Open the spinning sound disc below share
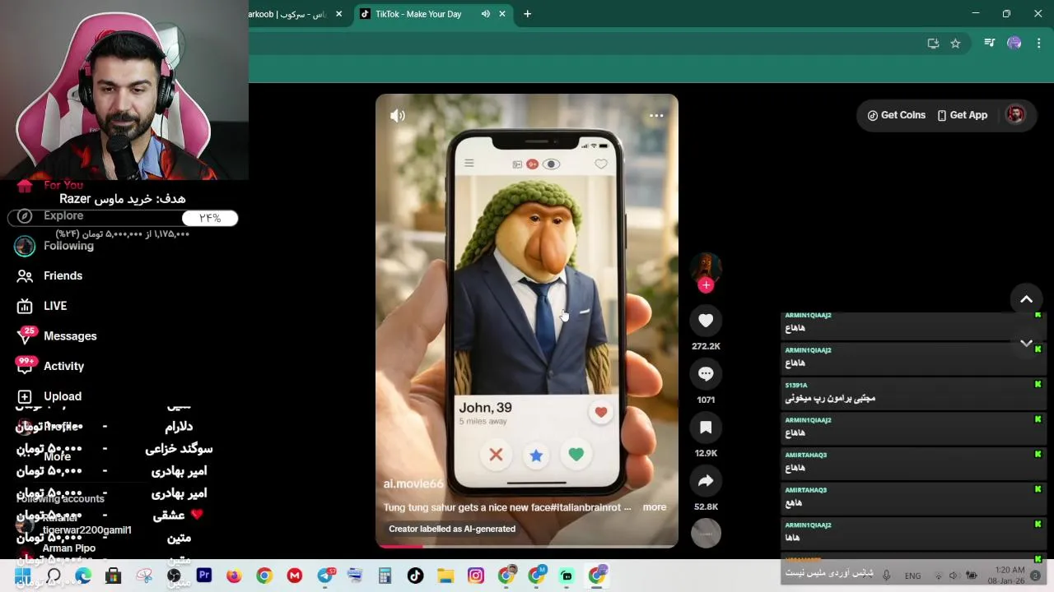The image size is (1054, 592). coord(706,534)
